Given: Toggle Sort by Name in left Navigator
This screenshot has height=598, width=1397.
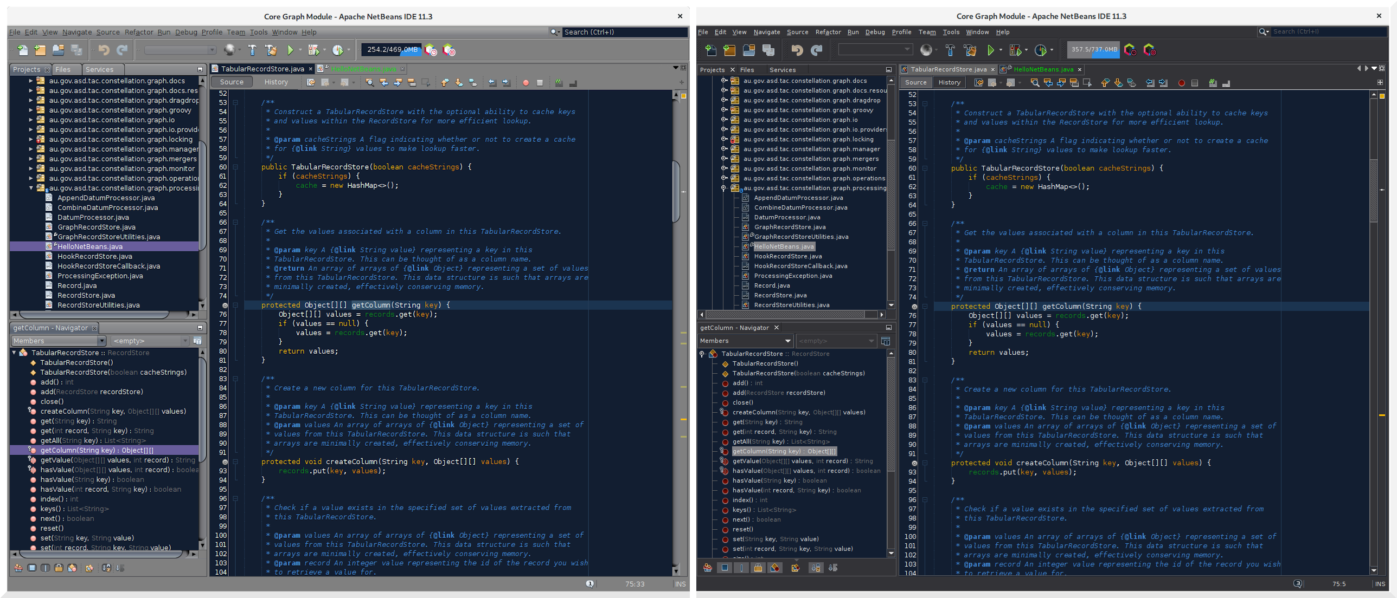Looking at the screenshot, I should pyautogui.click(x=106, y=568).
